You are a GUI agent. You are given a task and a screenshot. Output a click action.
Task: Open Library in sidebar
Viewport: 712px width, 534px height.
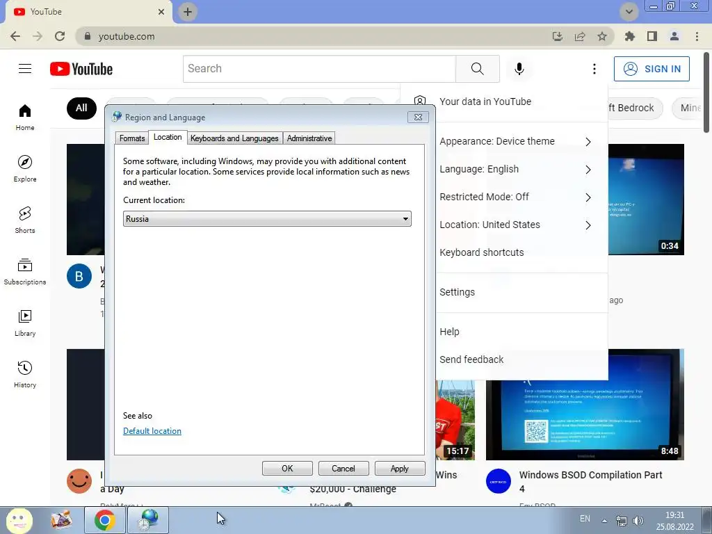[x=25, y=323]
